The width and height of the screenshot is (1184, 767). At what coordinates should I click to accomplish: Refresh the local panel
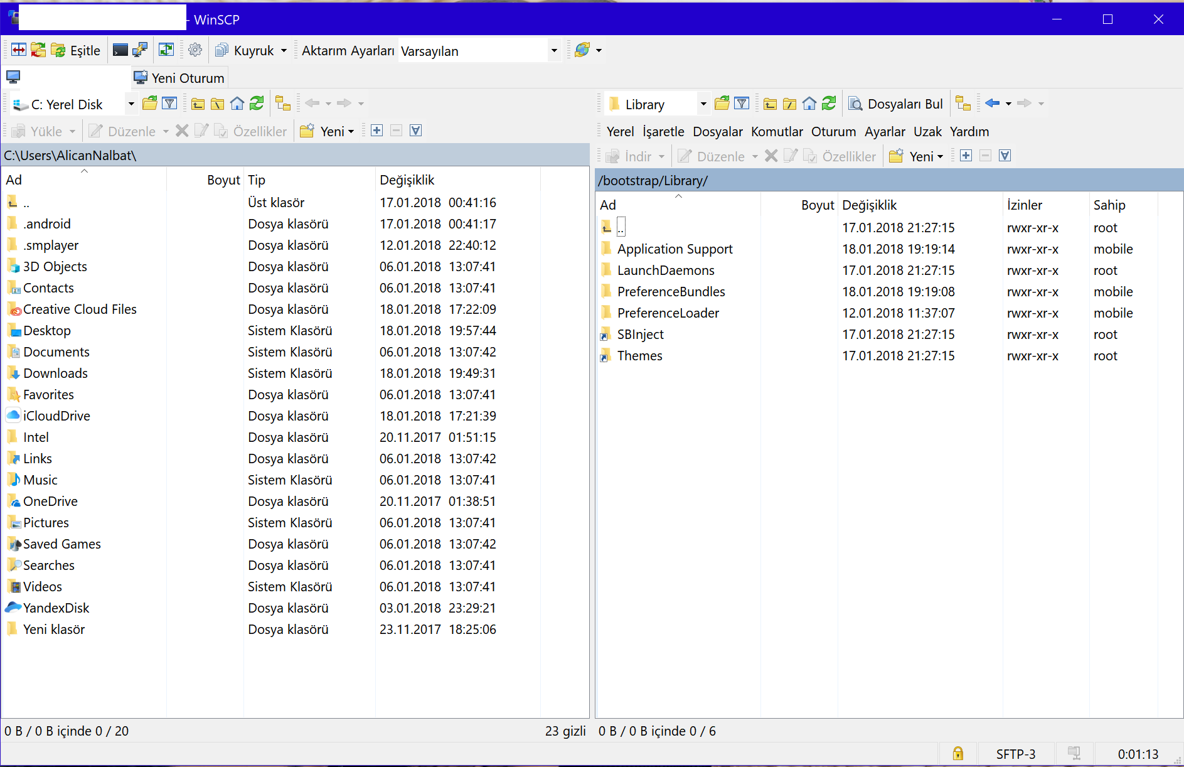(x=257, y=104)
